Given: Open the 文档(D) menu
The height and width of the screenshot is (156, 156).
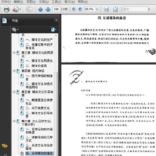Looking at the screenshot, I should [x=44, y=2].
